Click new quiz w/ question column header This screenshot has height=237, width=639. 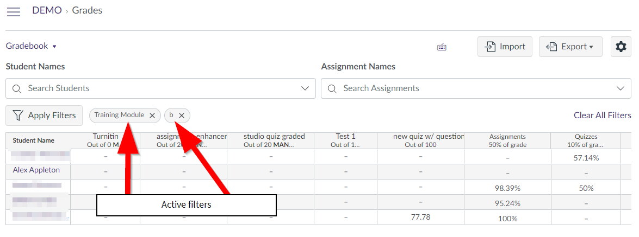420,140
